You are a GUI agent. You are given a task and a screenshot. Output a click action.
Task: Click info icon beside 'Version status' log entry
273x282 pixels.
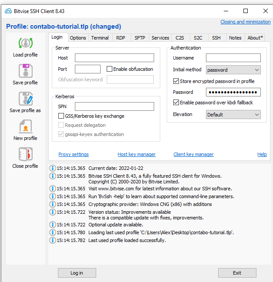(x=52, y=212)
